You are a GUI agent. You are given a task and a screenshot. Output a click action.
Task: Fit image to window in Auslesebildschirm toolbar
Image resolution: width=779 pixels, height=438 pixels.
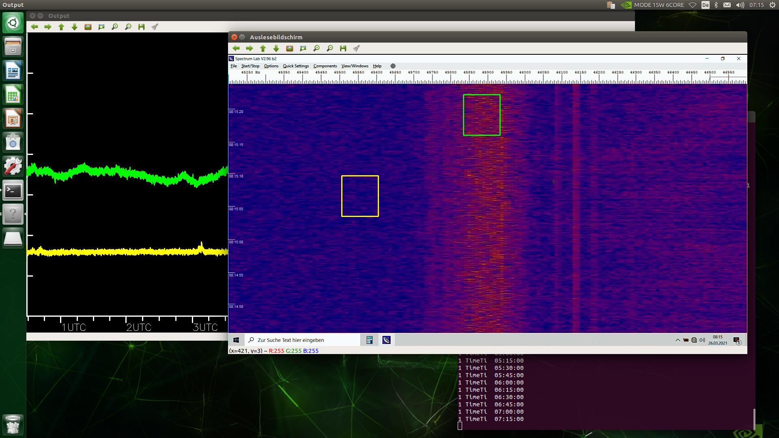tap(303, 48)
